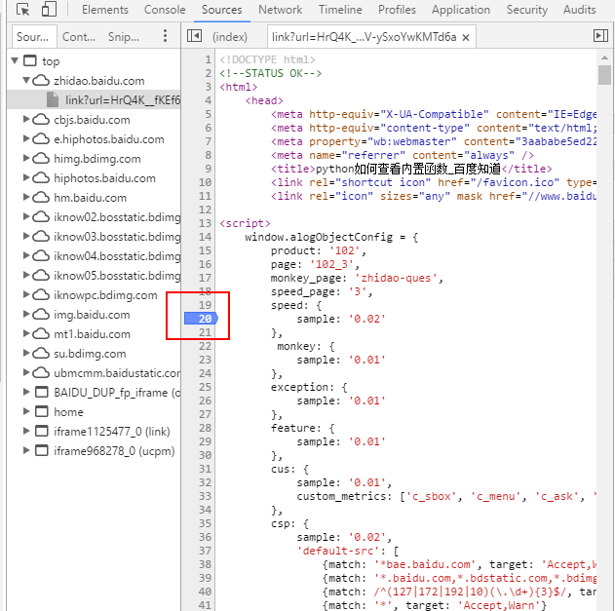Image resolution: width=615 pixels, height=611 pixels.
Task: Show the debugger sidebar with the toggle icon
Action: click(x=600, y=36)
